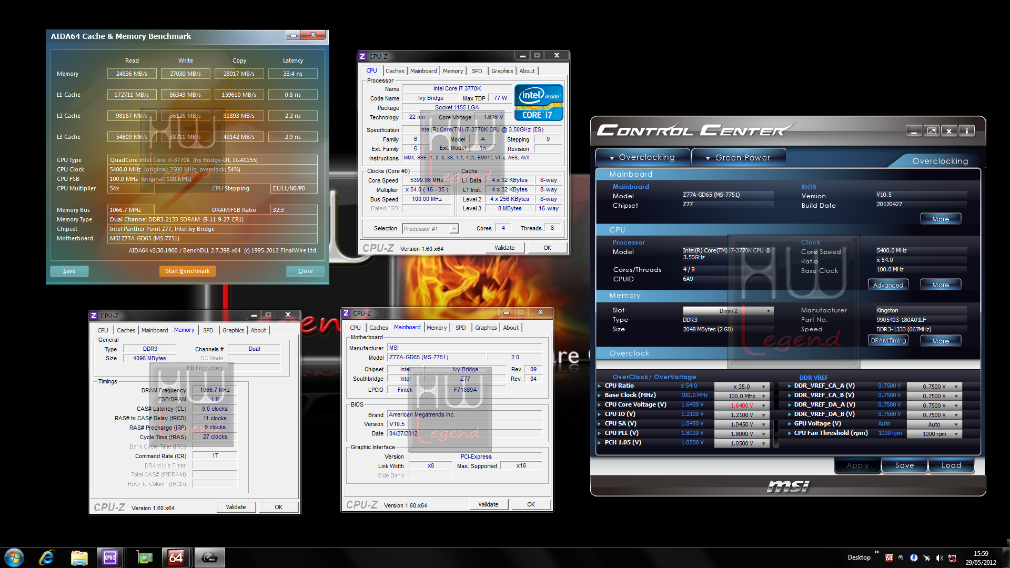
Task: Click the blue lightning bolt tray icon
Action: point(914,558)
